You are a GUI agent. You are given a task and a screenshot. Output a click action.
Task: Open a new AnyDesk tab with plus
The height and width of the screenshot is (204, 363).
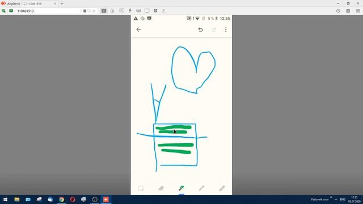62,4
